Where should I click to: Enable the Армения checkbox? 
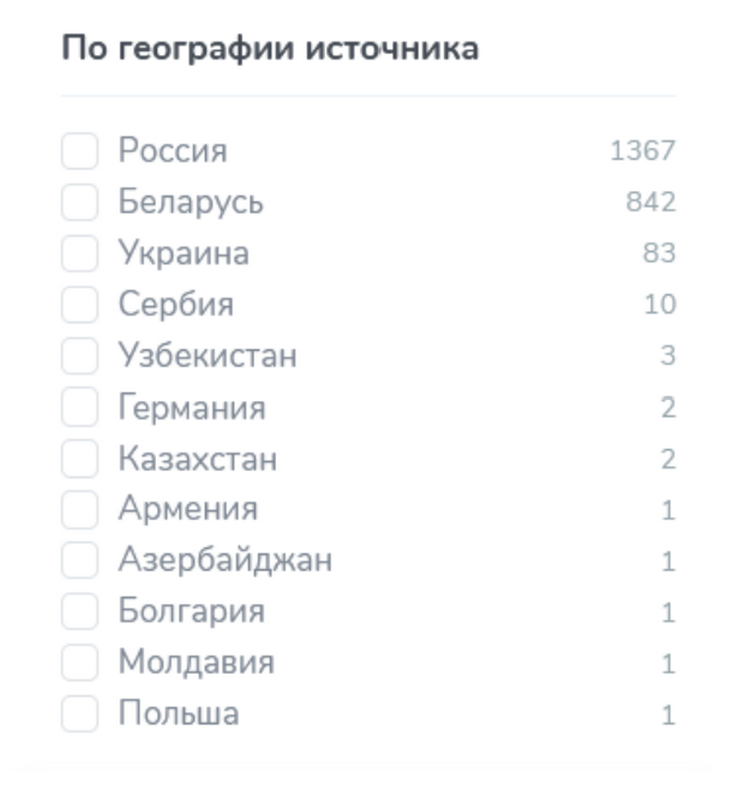coord(79,510)
